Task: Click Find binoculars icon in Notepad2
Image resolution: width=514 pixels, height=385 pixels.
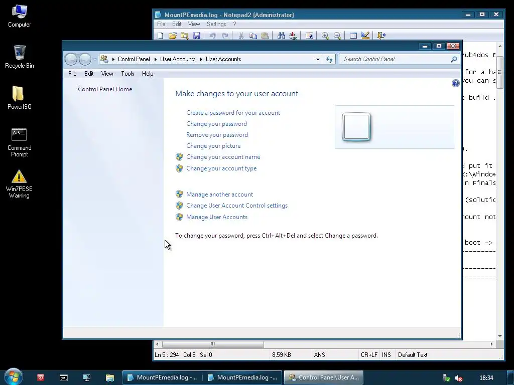Action: [281, 36]
